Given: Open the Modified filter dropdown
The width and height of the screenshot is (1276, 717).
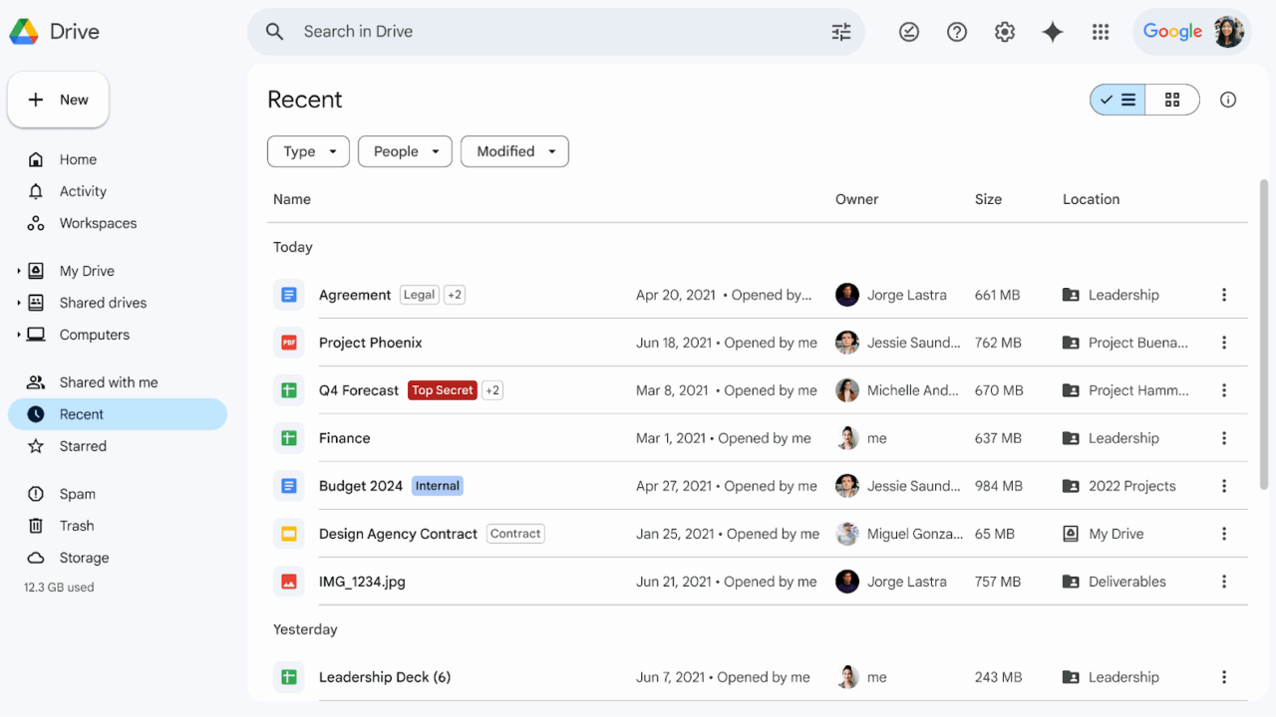Looking at the screenshot, I should [514, 150].
